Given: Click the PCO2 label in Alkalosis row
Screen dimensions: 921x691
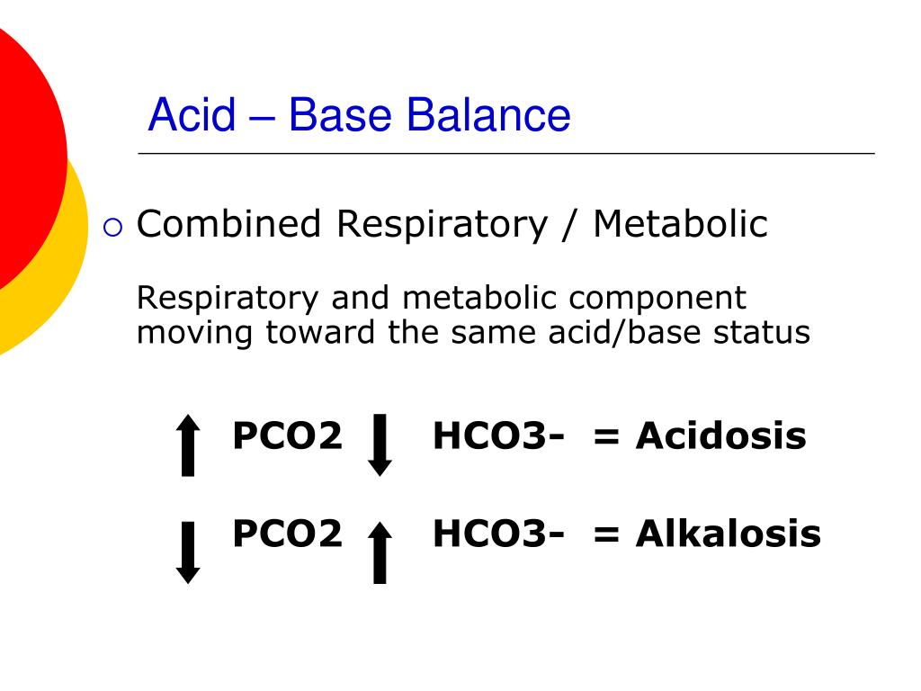Looking at the screenshot, I should (x=287, y=534).
